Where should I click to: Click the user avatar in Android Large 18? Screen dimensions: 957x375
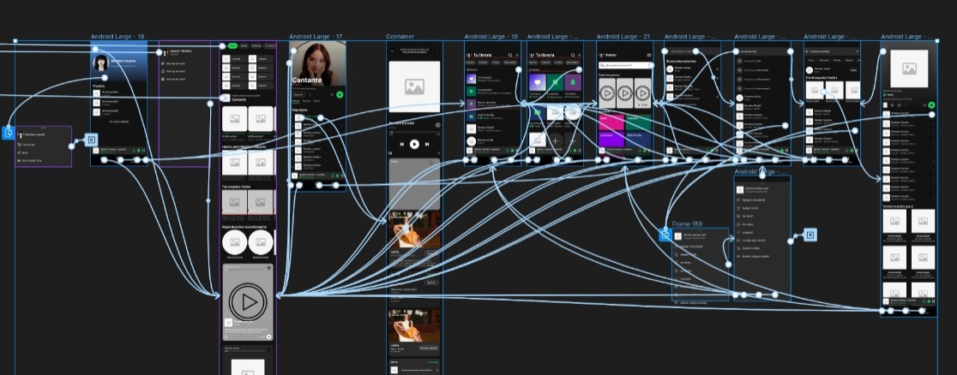pos(100,62)
